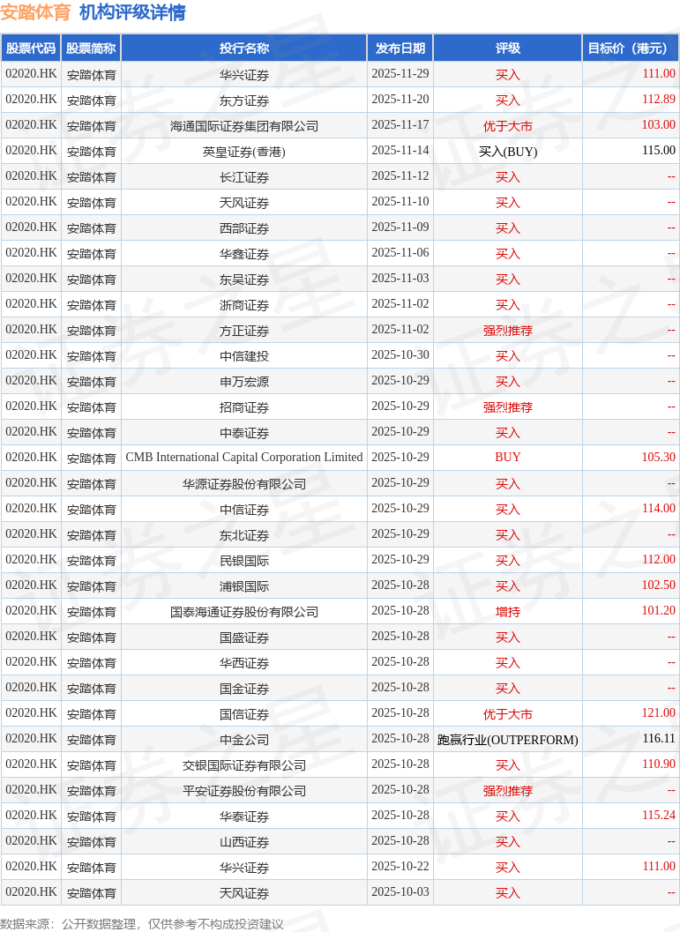Select 平安证券股份有限公司 cell

[244, 791]
